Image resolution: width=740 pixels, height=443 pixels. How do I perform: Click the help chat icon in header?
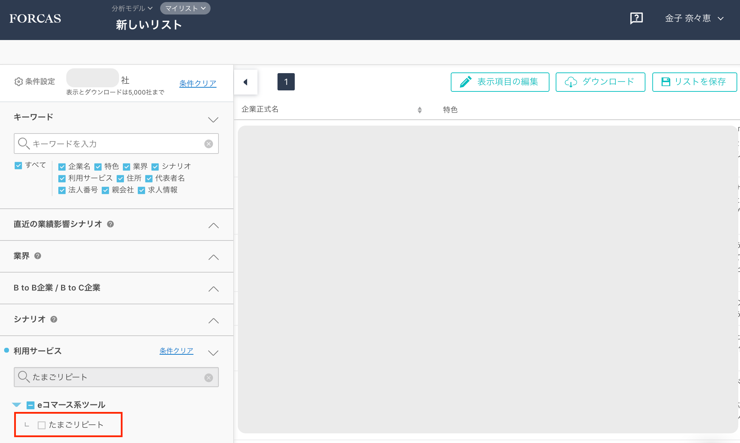tap(636, 18)
